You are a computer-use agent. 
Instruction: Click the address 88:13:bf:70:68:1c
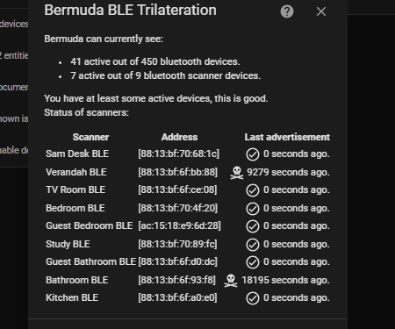point(178,154)
